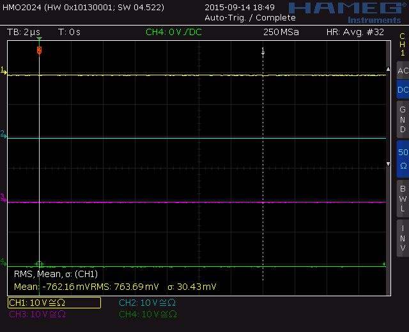Toggle DC coupling in the side menu
Viewport: 409px width, 332px height.
(x=402, y=90)
